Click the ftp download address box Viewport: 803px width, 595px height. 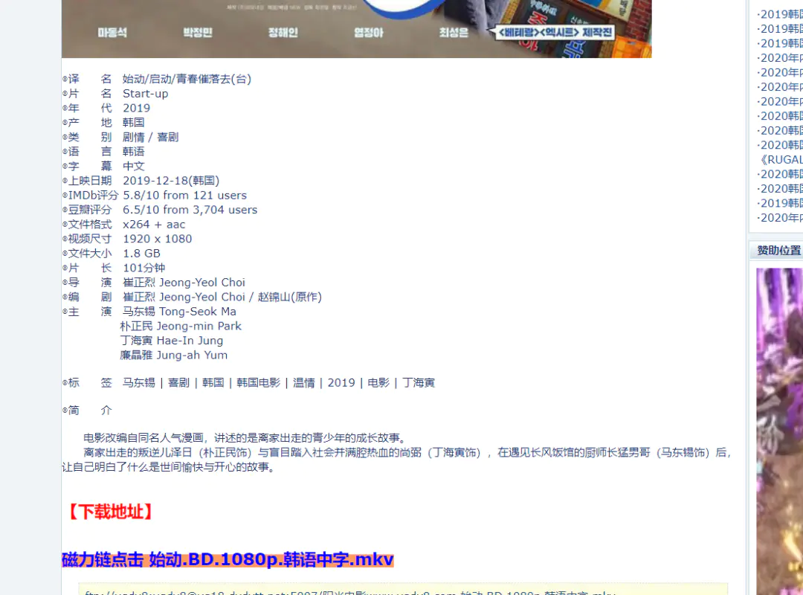(x=403, y=589)
